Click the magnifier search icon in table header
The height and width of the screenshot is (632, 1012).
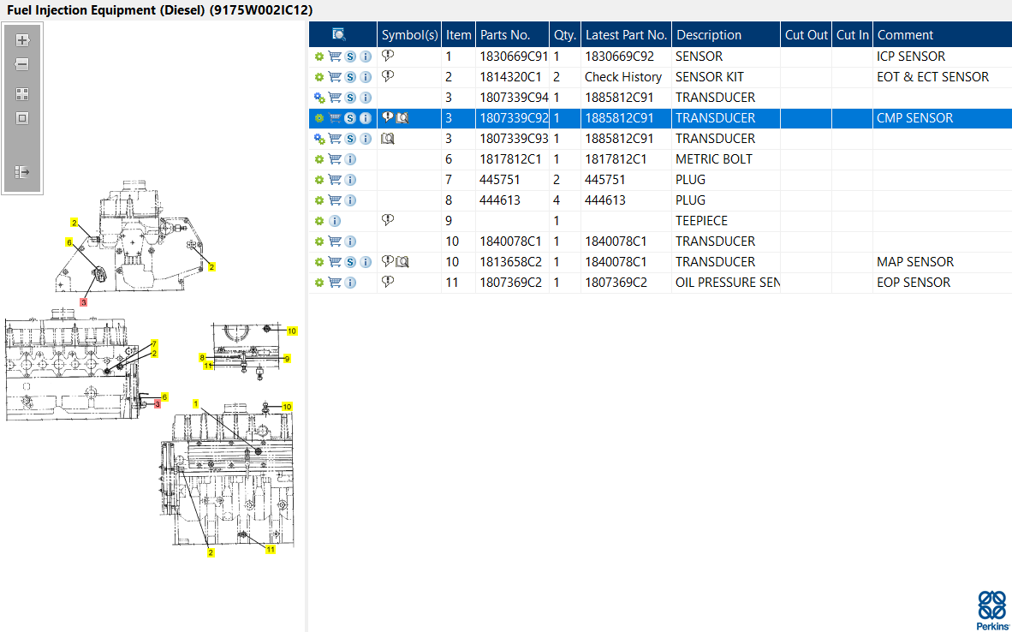tap(339, 35)
